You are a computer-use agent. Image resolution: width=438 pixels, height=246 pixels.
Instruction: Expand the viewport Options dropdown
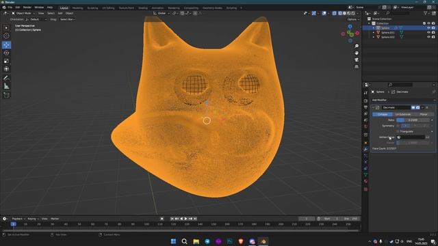353,20
